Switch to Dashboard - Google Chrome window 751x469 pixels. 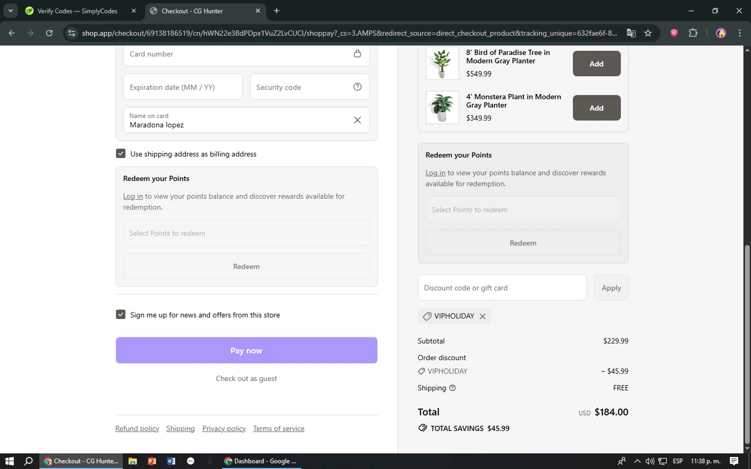[x=261, y=461]
